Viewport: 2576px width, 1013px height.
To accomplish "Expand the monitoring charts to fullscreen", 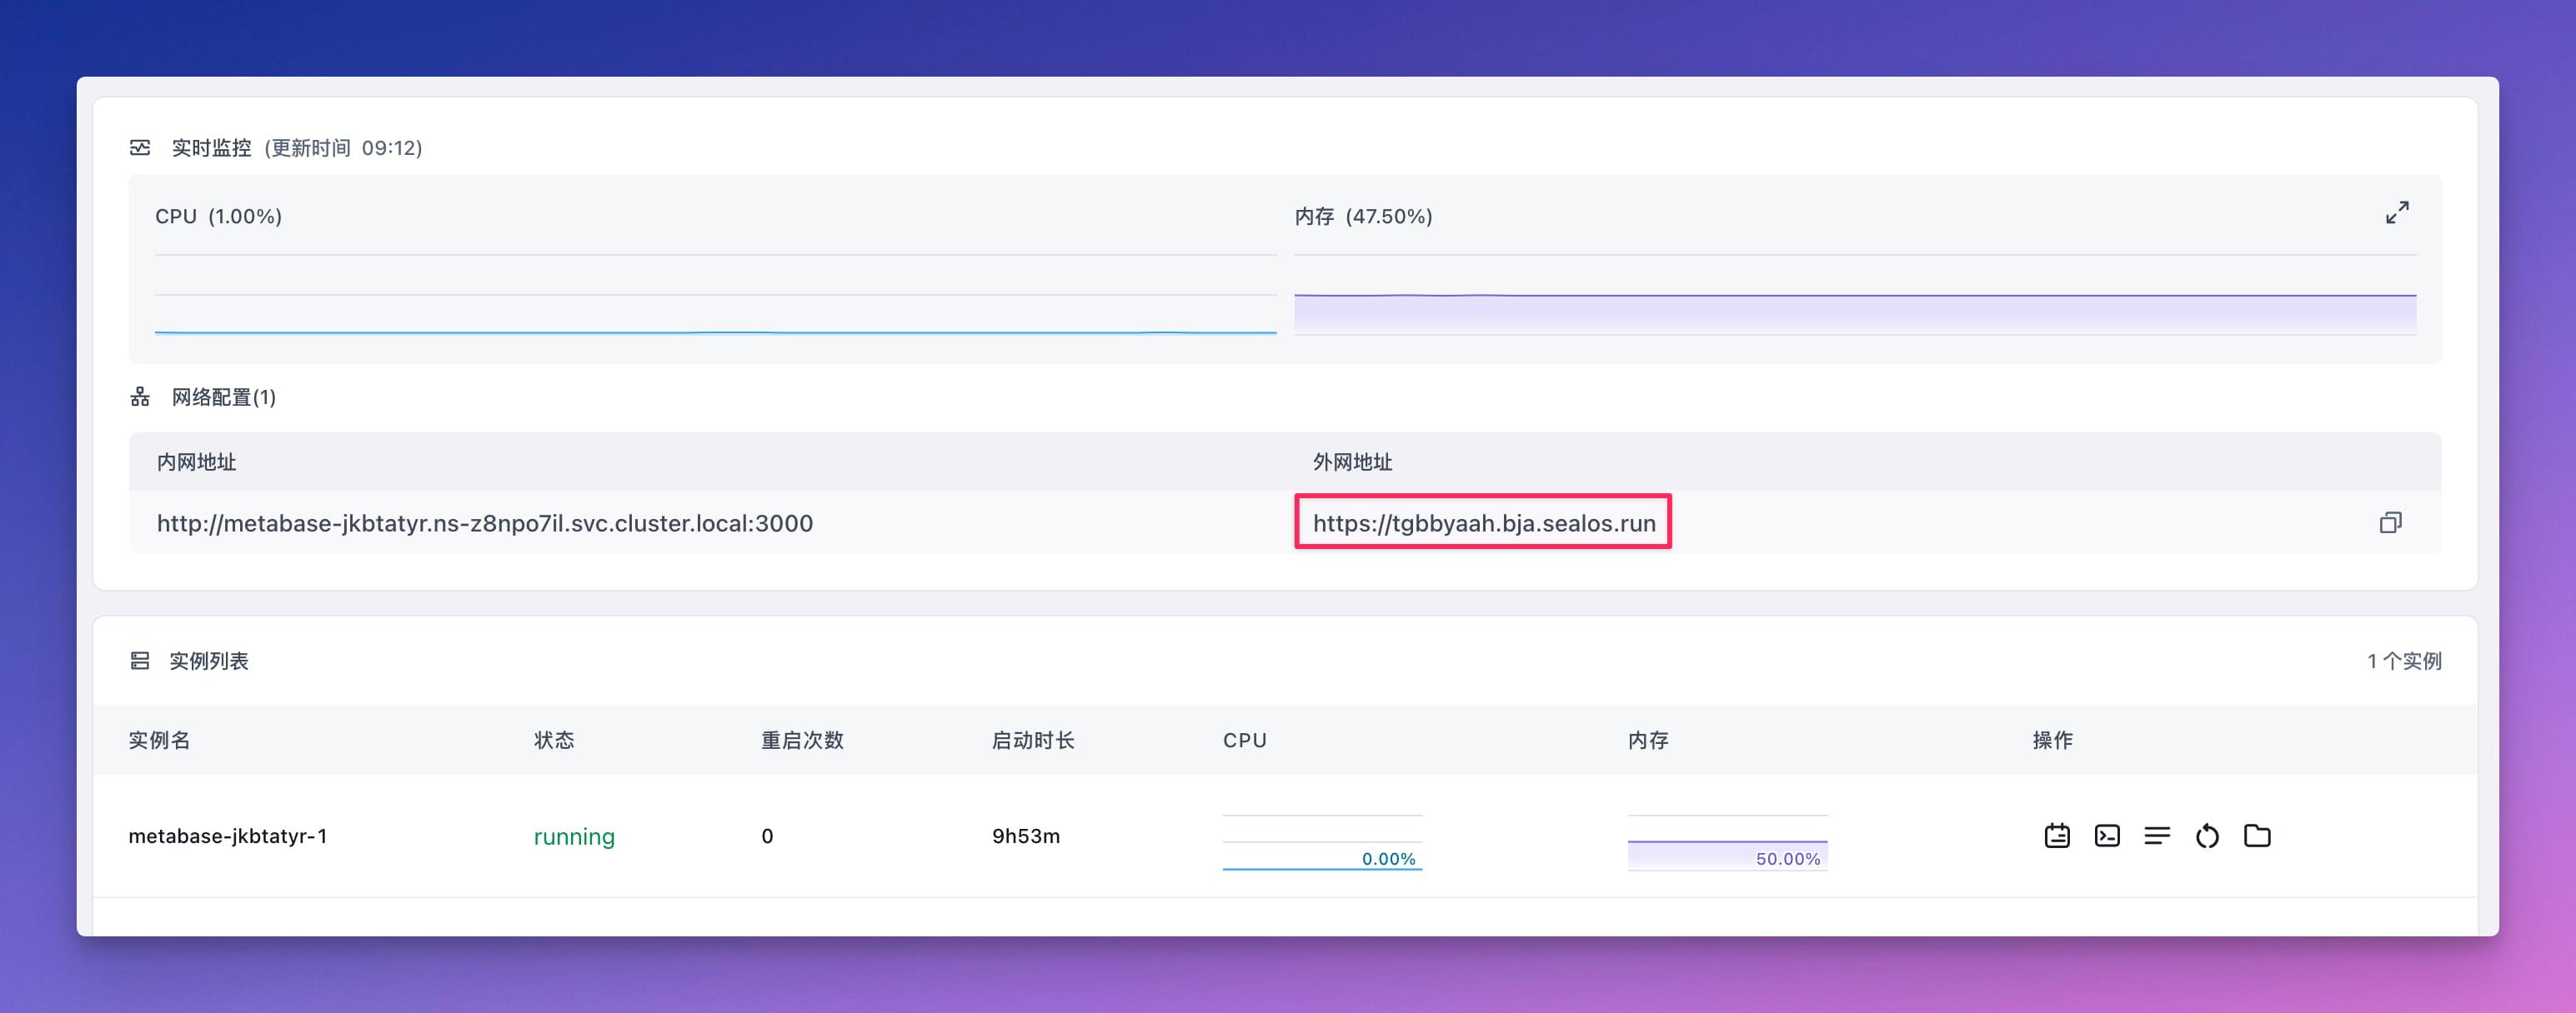I will pos(2397,212).
